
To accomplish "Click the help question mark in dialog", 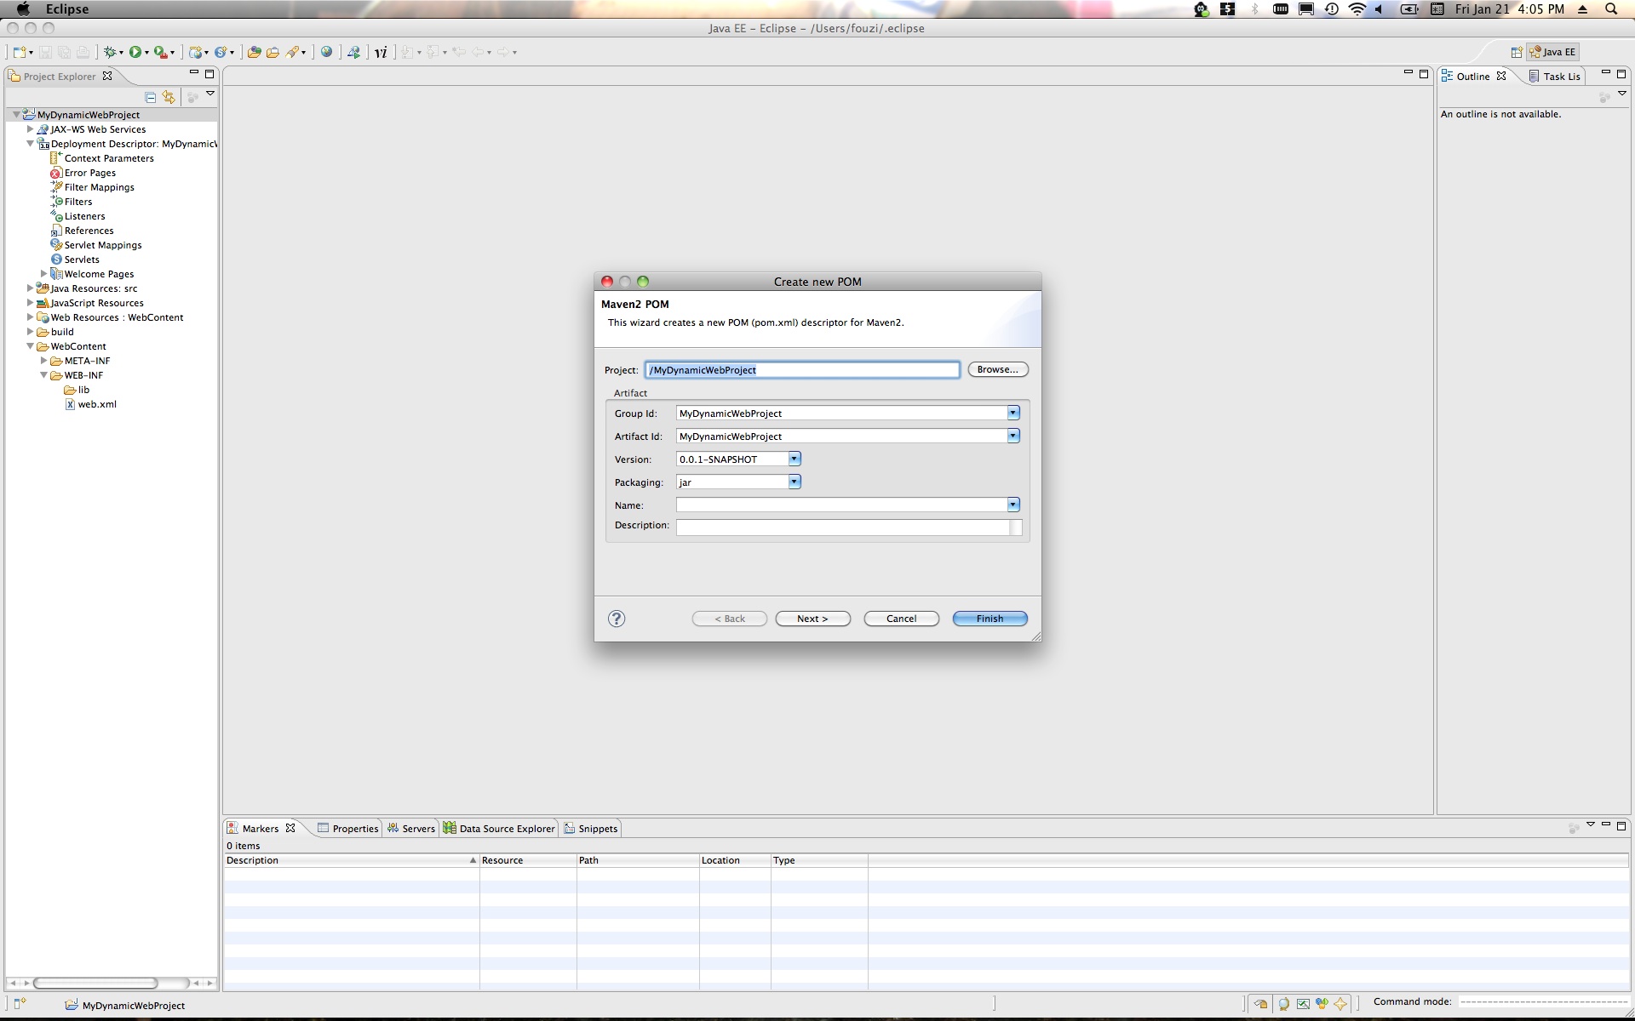I will 617,619.
